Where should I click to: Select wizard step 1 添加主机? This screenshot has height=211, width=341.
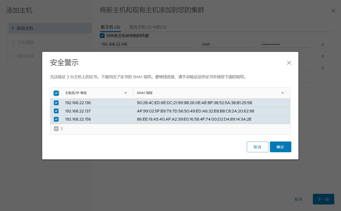(50, 28)
